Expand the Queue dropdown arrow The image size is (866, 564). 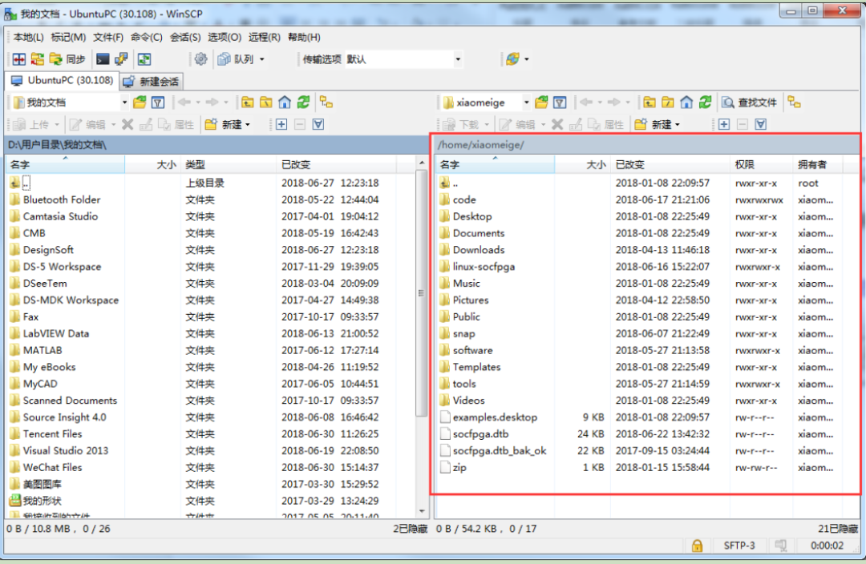pyautogui.click(x=261, y=59)
